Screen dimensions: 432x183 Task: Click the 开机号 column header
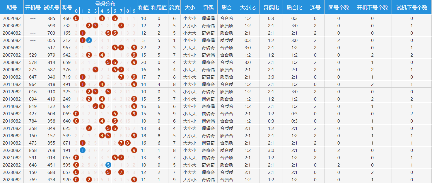click(33, 7)
